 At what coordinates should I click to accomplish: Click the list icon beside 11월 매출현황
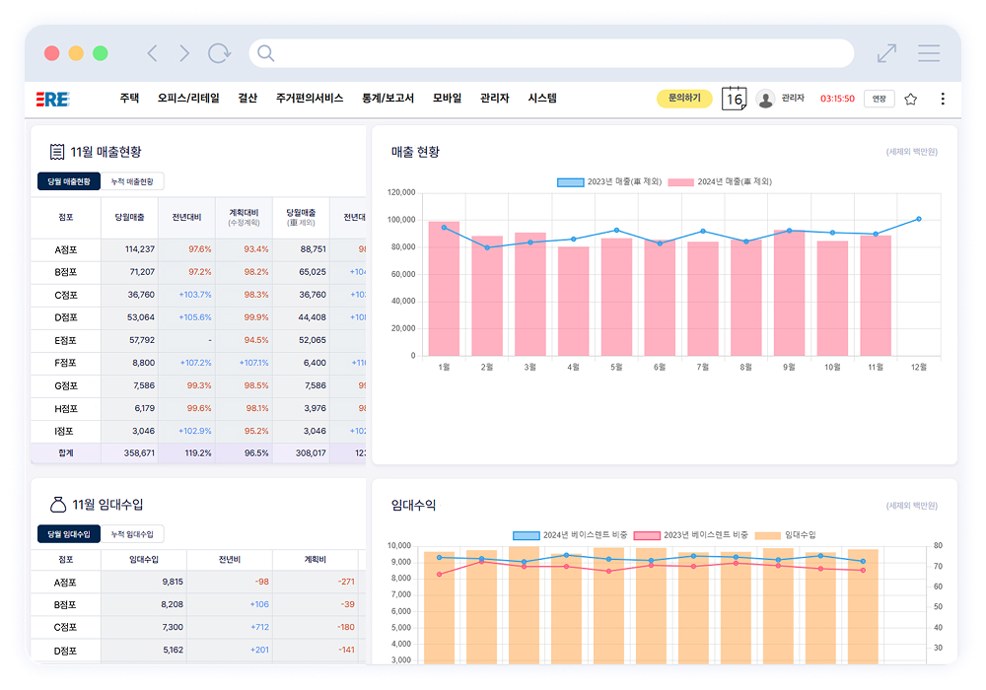pyautogui.click(x=57, y=152)
